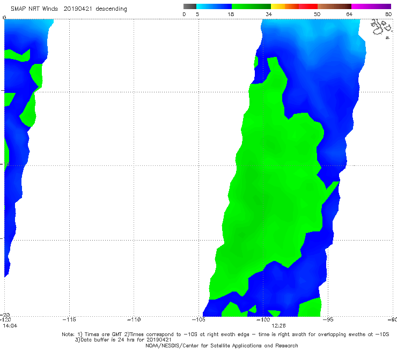Click the green segment of the colorbar
Screen dimensions: 397x349
pos(251,6)
